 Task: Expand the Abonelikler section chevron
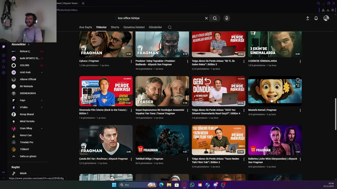[28, 45]
